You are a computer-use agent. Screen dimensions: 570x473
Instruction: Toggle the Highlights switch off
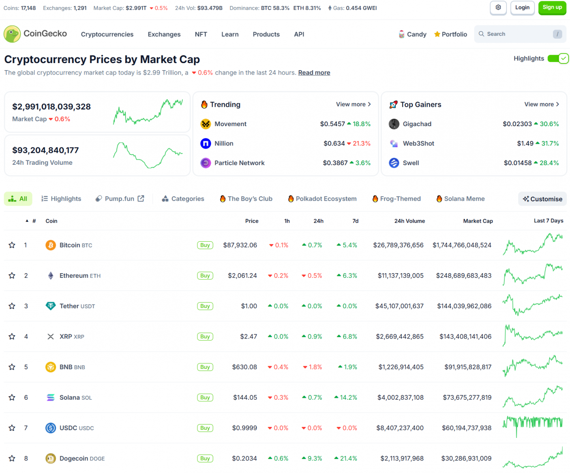(x=558, y=59)
